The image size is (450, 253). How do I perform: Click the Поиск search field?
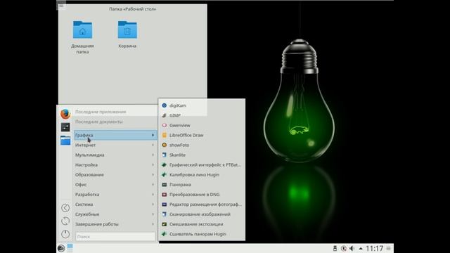[x=115, y=237]
